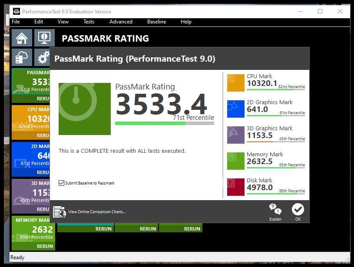The image size is (354, 267).
Task: Click the Memory Mark score 2632.5
Action: coord(260,162)
